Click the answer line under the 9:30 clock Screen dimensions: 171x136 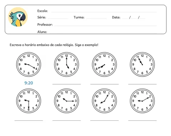(x=29, y=120)
